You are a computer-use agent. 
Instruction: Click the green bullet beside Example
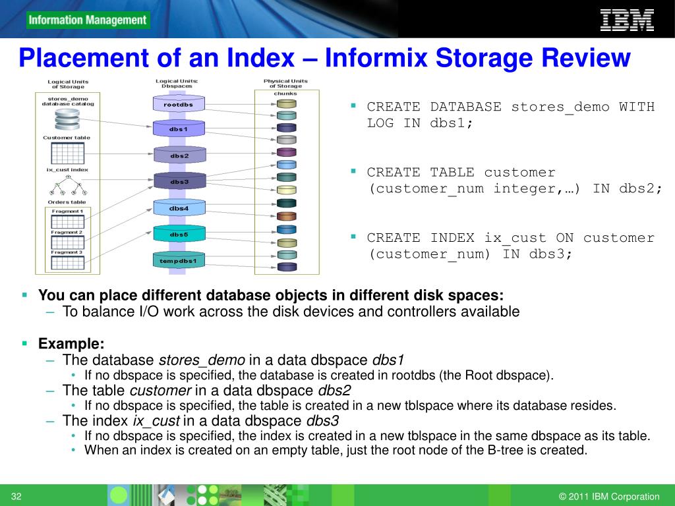point(24,343)
